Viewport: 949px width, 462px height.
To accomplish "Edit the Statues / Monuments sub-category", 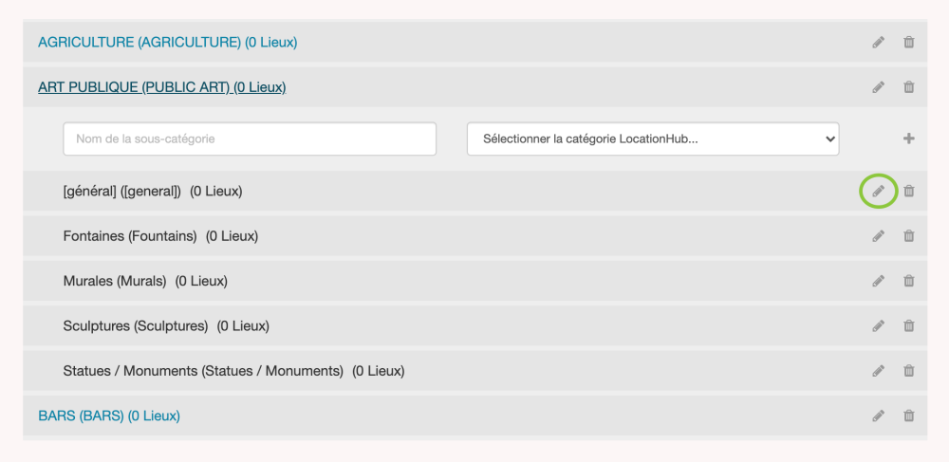I will 879,371.
